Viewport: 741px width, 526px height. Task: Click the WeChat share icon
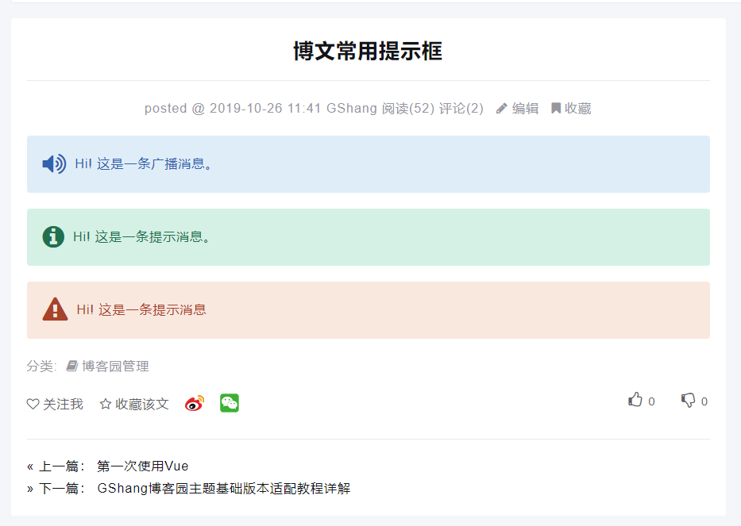230,404
